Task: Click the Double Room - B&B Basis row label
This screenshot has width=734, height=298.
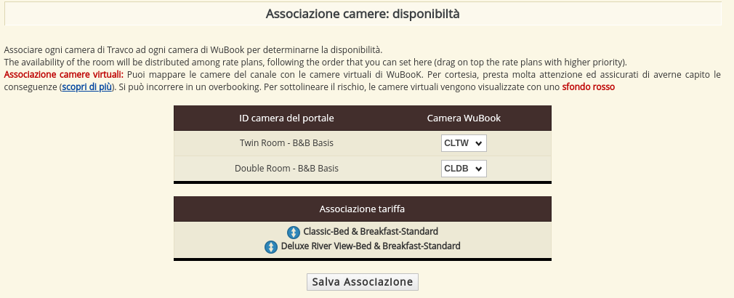Action: tap(286, 169)
